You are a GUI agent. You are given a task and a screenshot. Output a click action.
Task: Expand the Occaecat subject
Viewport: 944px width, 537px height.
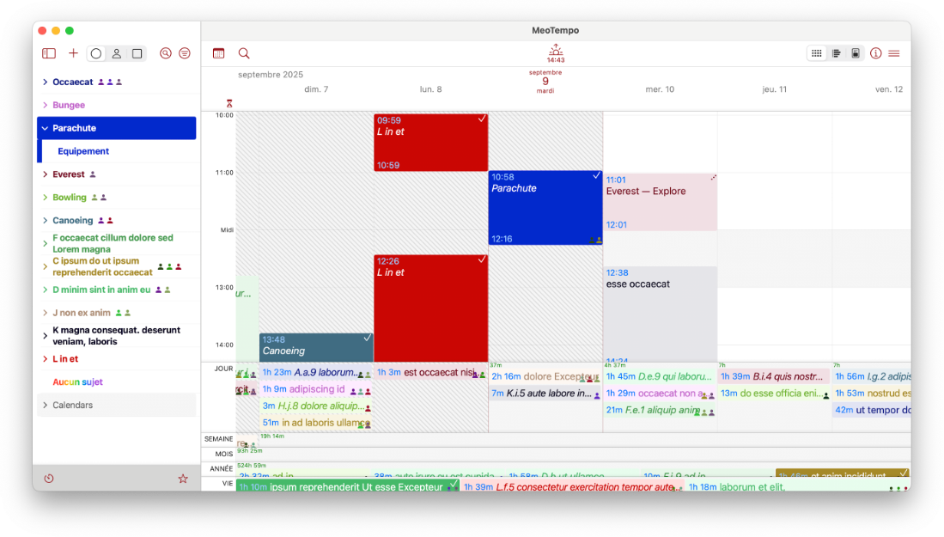tap(45, 82)
